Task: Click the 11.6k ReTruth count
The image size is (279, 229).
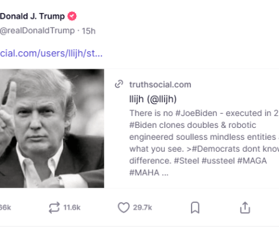Action: [x=72, y=208]
